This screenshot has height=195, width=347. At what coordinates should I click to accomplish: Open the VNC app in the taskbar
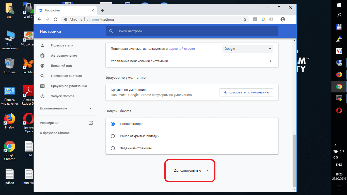tap(339, 51)
